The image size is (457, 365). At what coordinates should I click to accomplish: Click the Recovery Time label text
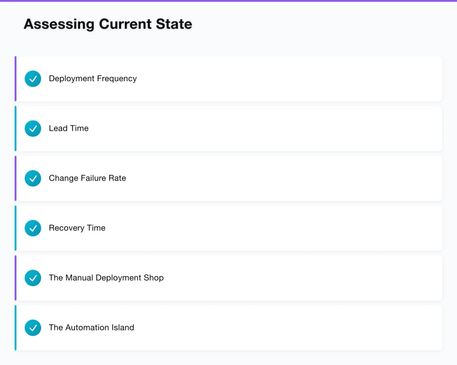[77, 228]
